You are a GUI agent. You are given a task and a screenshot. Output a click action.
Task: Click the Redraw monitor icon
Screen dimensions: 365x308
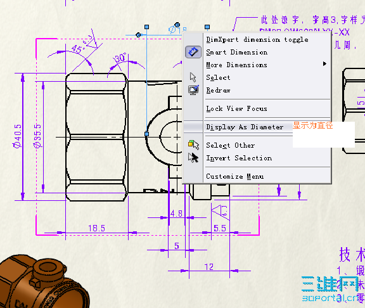pyautogui.click(x=193, y=90)
